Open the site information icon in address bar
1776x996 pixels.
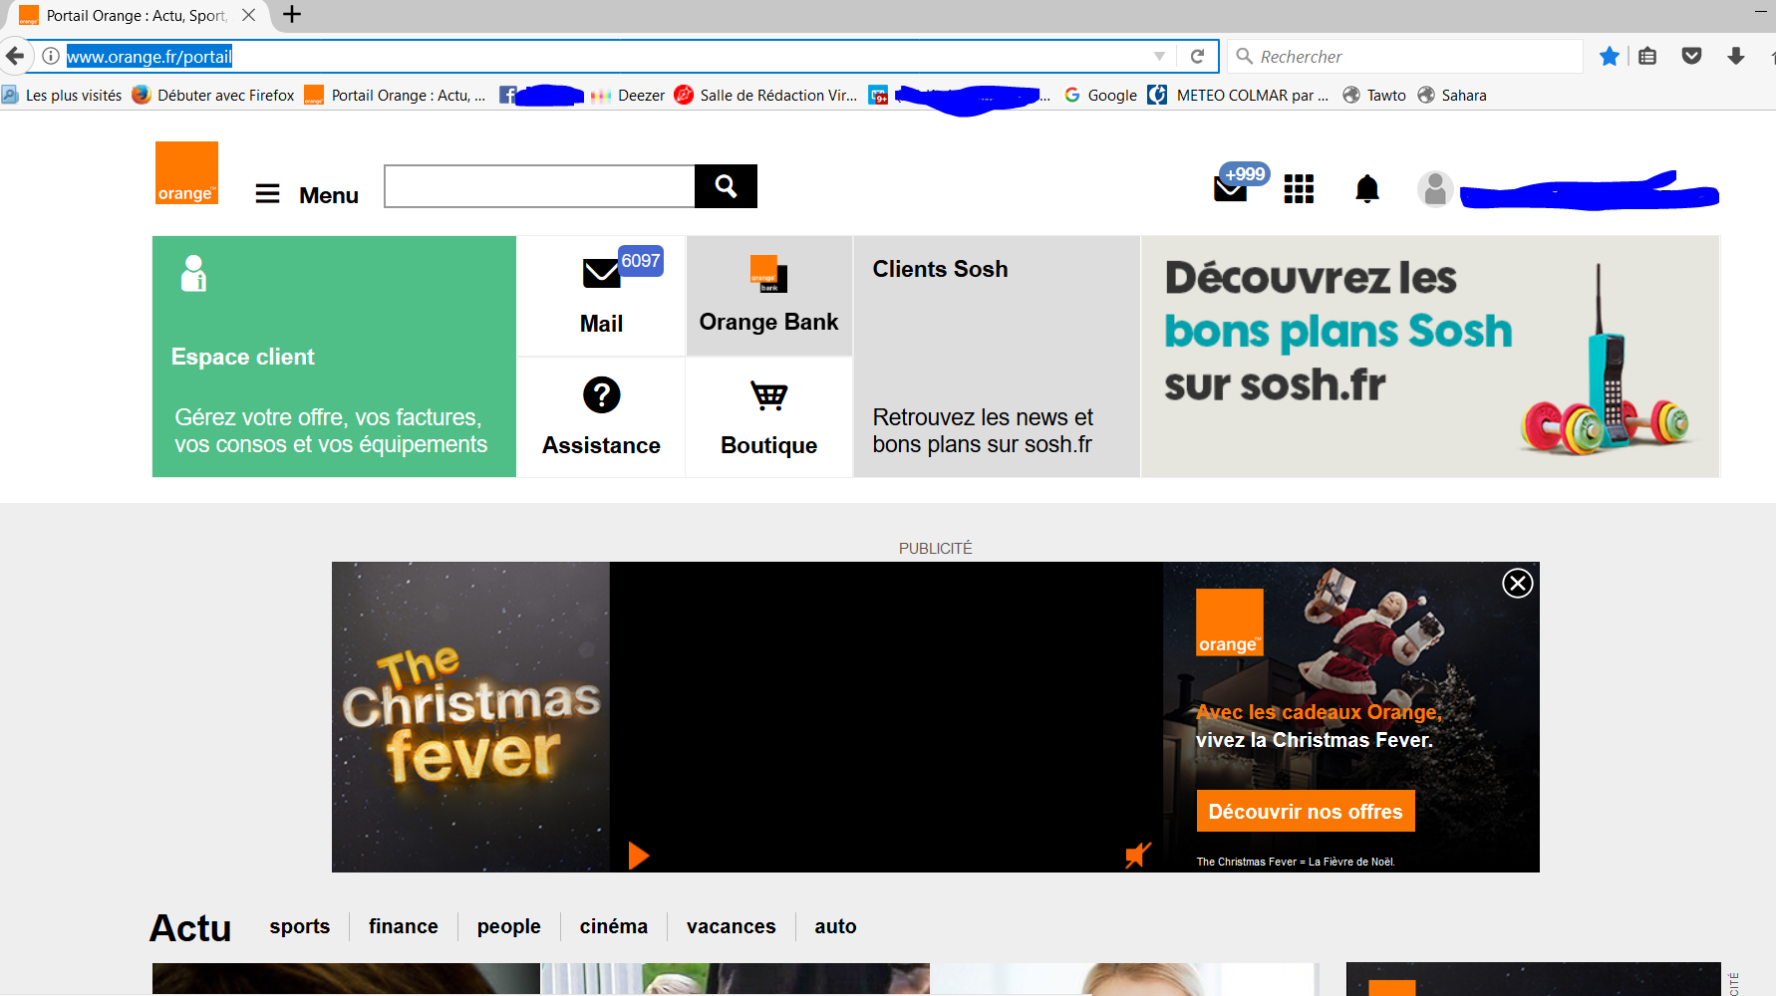click(51, 56)
